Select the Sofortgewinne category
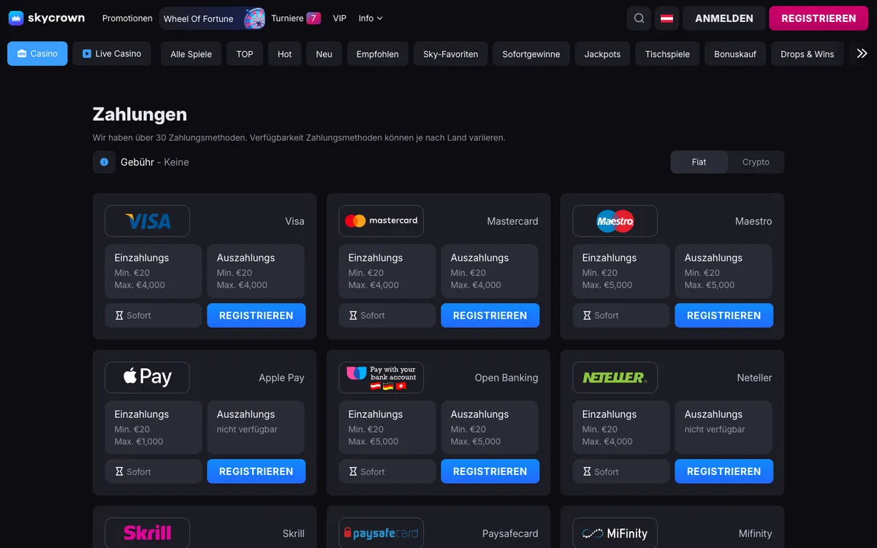 (x=531, y=54)
